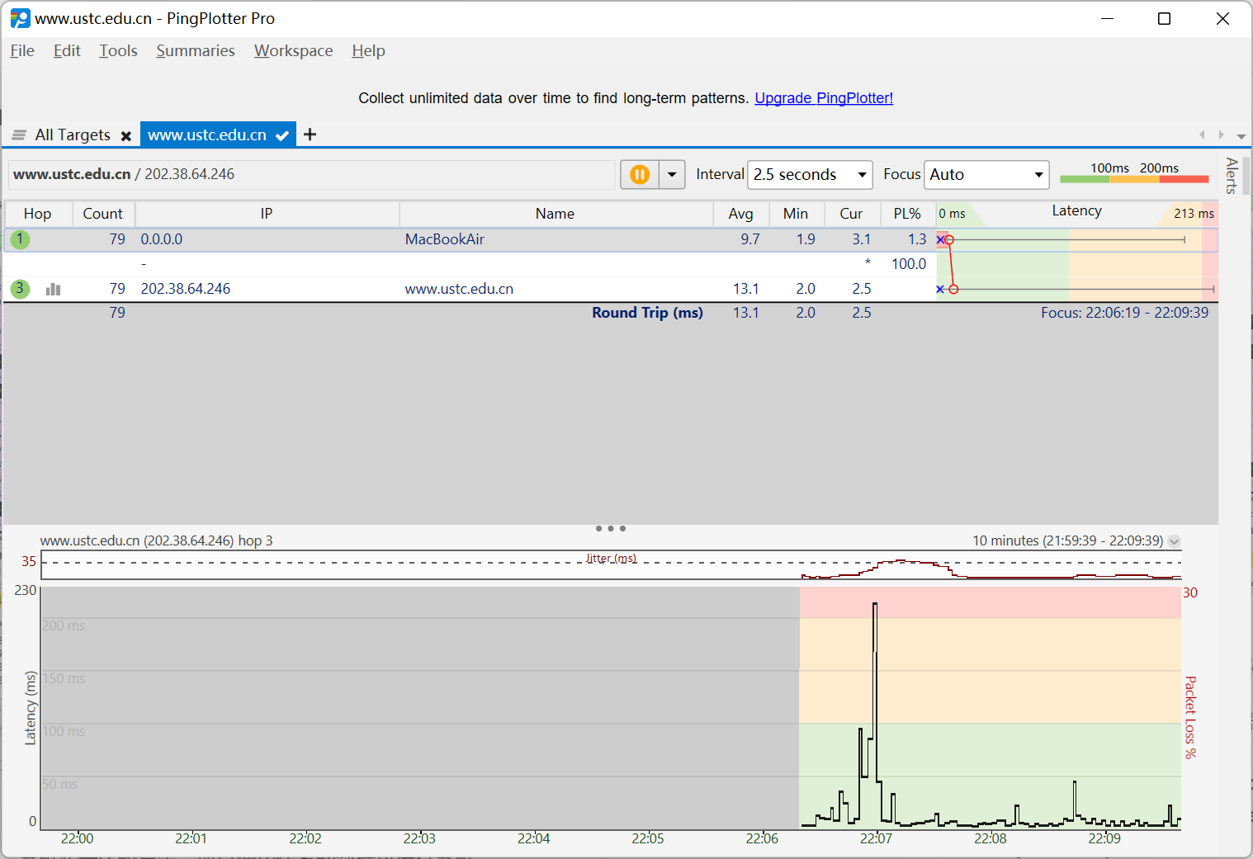Open the Alerts side panel
This screenshot has width=1253, height=859.
point(1232,175)
